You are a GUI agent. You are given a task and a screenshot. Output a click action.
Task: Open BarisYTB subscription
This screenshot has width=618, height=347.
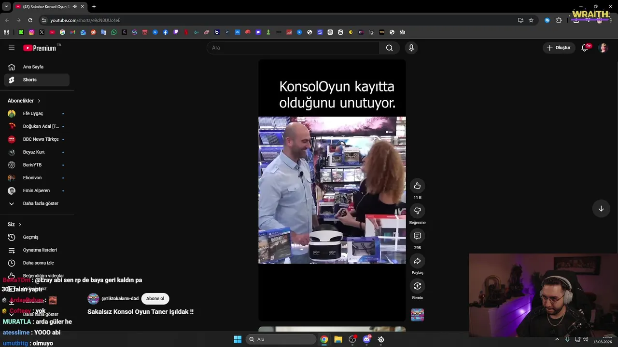click(37, 165)
